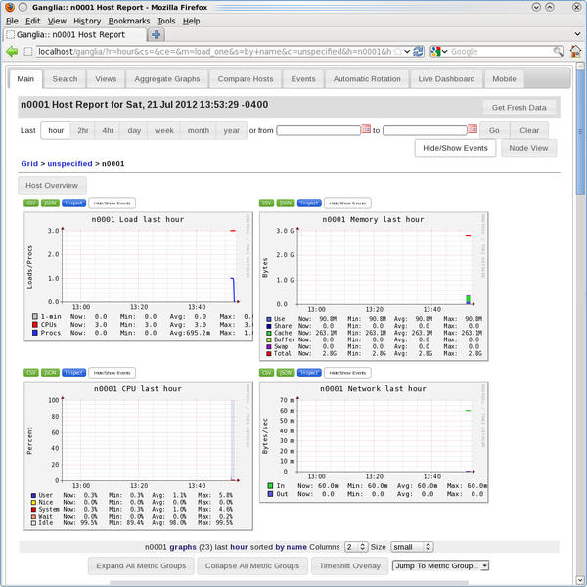Select the 4hr time range
The image size is (587, 587).
(108, 130)
